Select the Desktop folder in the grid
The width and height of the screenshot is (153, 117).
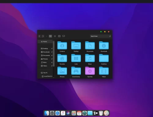coord(76,47)
